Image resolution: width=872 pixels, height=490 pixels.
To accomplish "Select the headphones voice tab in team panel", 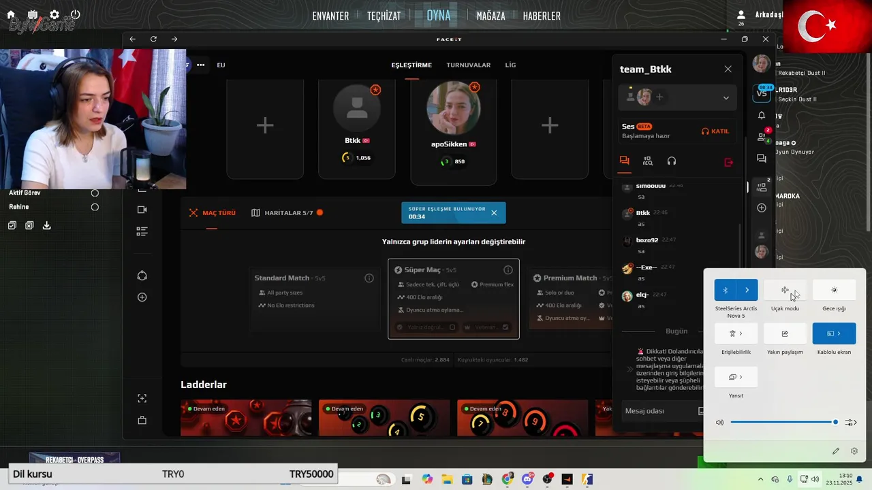I will pos(672,161).
